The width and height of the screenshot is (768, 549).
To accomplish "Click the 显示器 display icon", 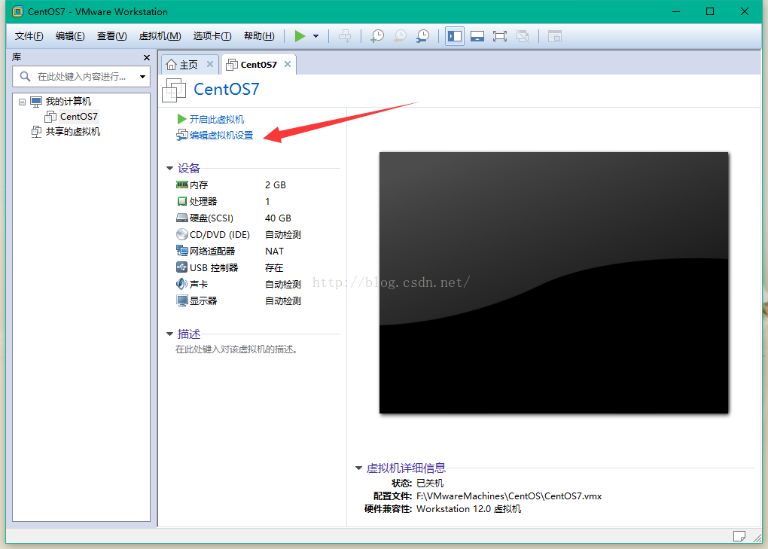I will 181,300.
